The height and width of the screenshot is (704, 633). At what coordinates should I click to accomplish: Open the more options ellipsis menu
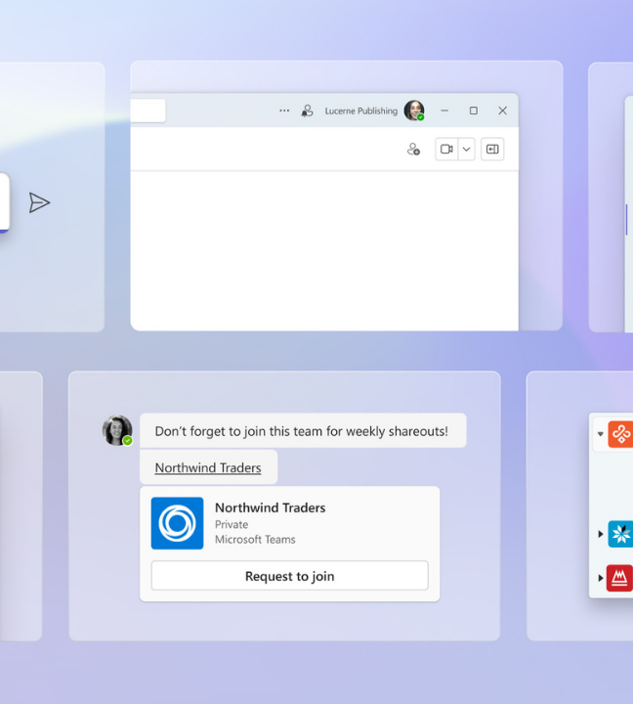[284, 110]
